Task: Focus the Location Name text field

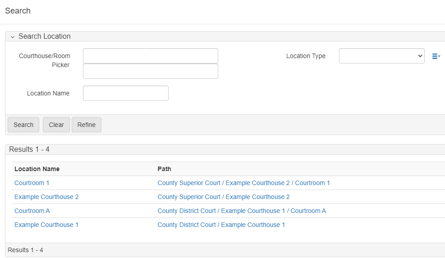Action: (125, 93)
